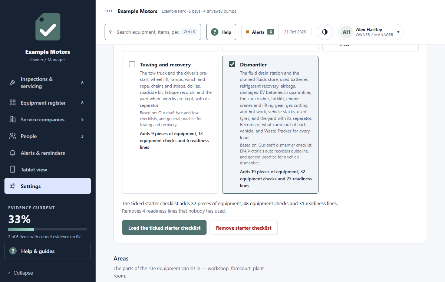Click the Alerts count badge 6
The width and height of the screenshot is (445, 282).
tap(271, 32)
